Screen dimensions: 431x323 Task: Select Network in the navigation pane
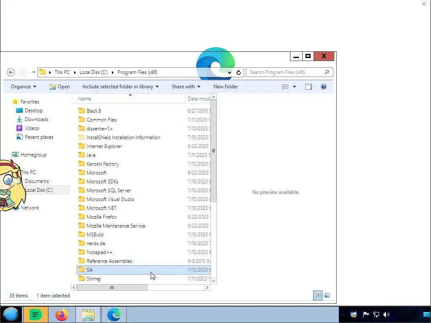30,208
